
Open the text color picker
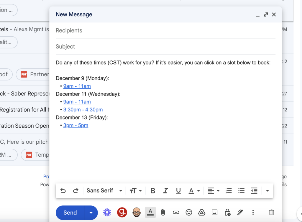(x=194, y=191)
